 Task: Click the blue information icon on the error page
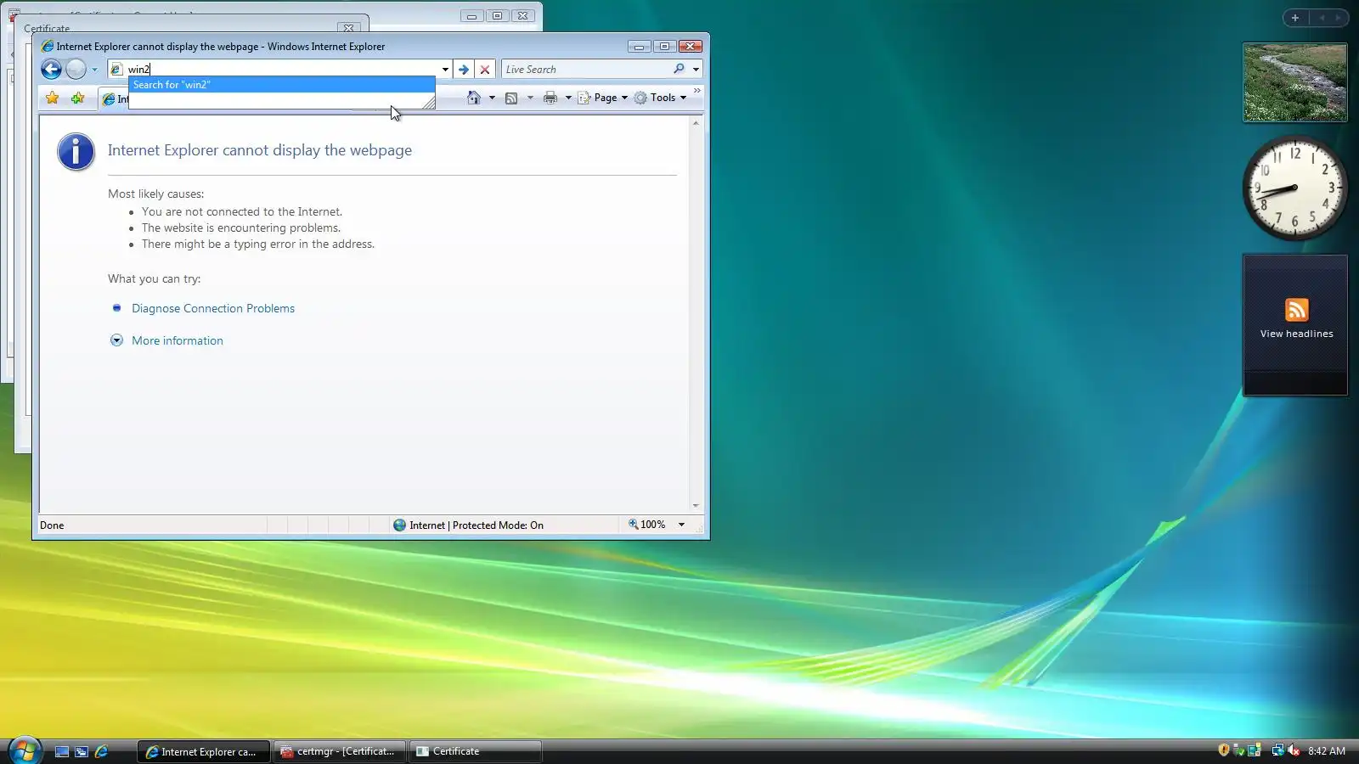coord(76,153)
